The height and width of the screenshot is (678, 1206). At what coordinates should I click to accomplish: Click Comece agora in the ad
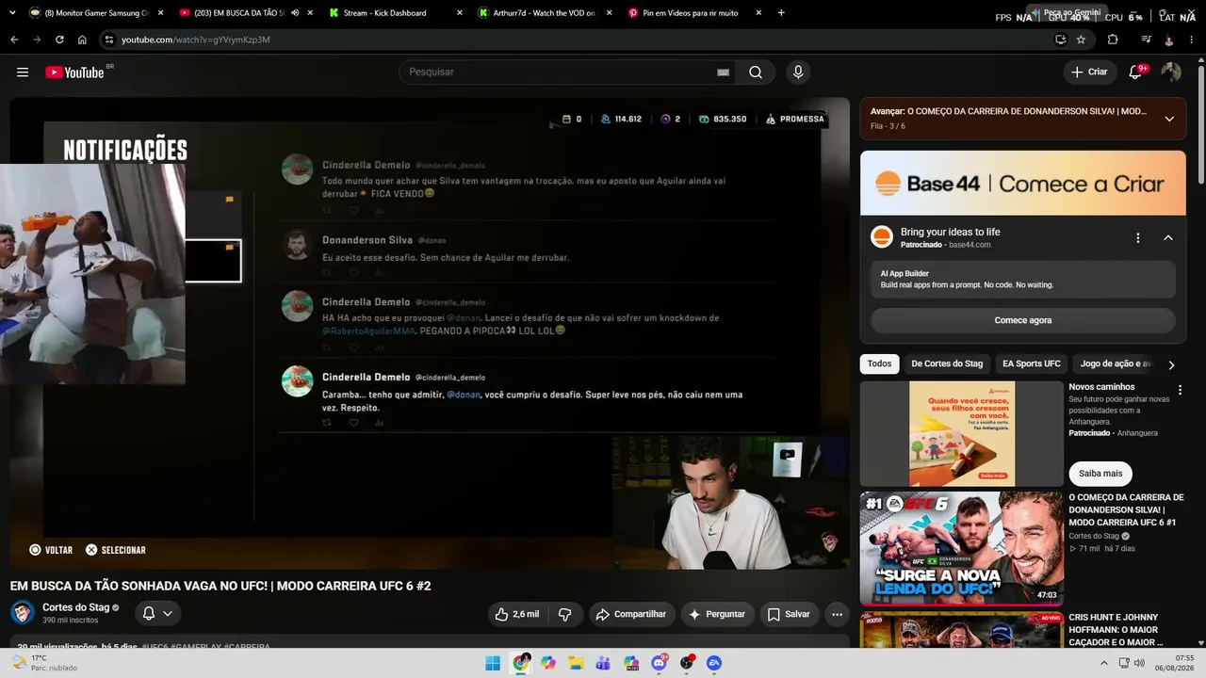coord(1023,320)
